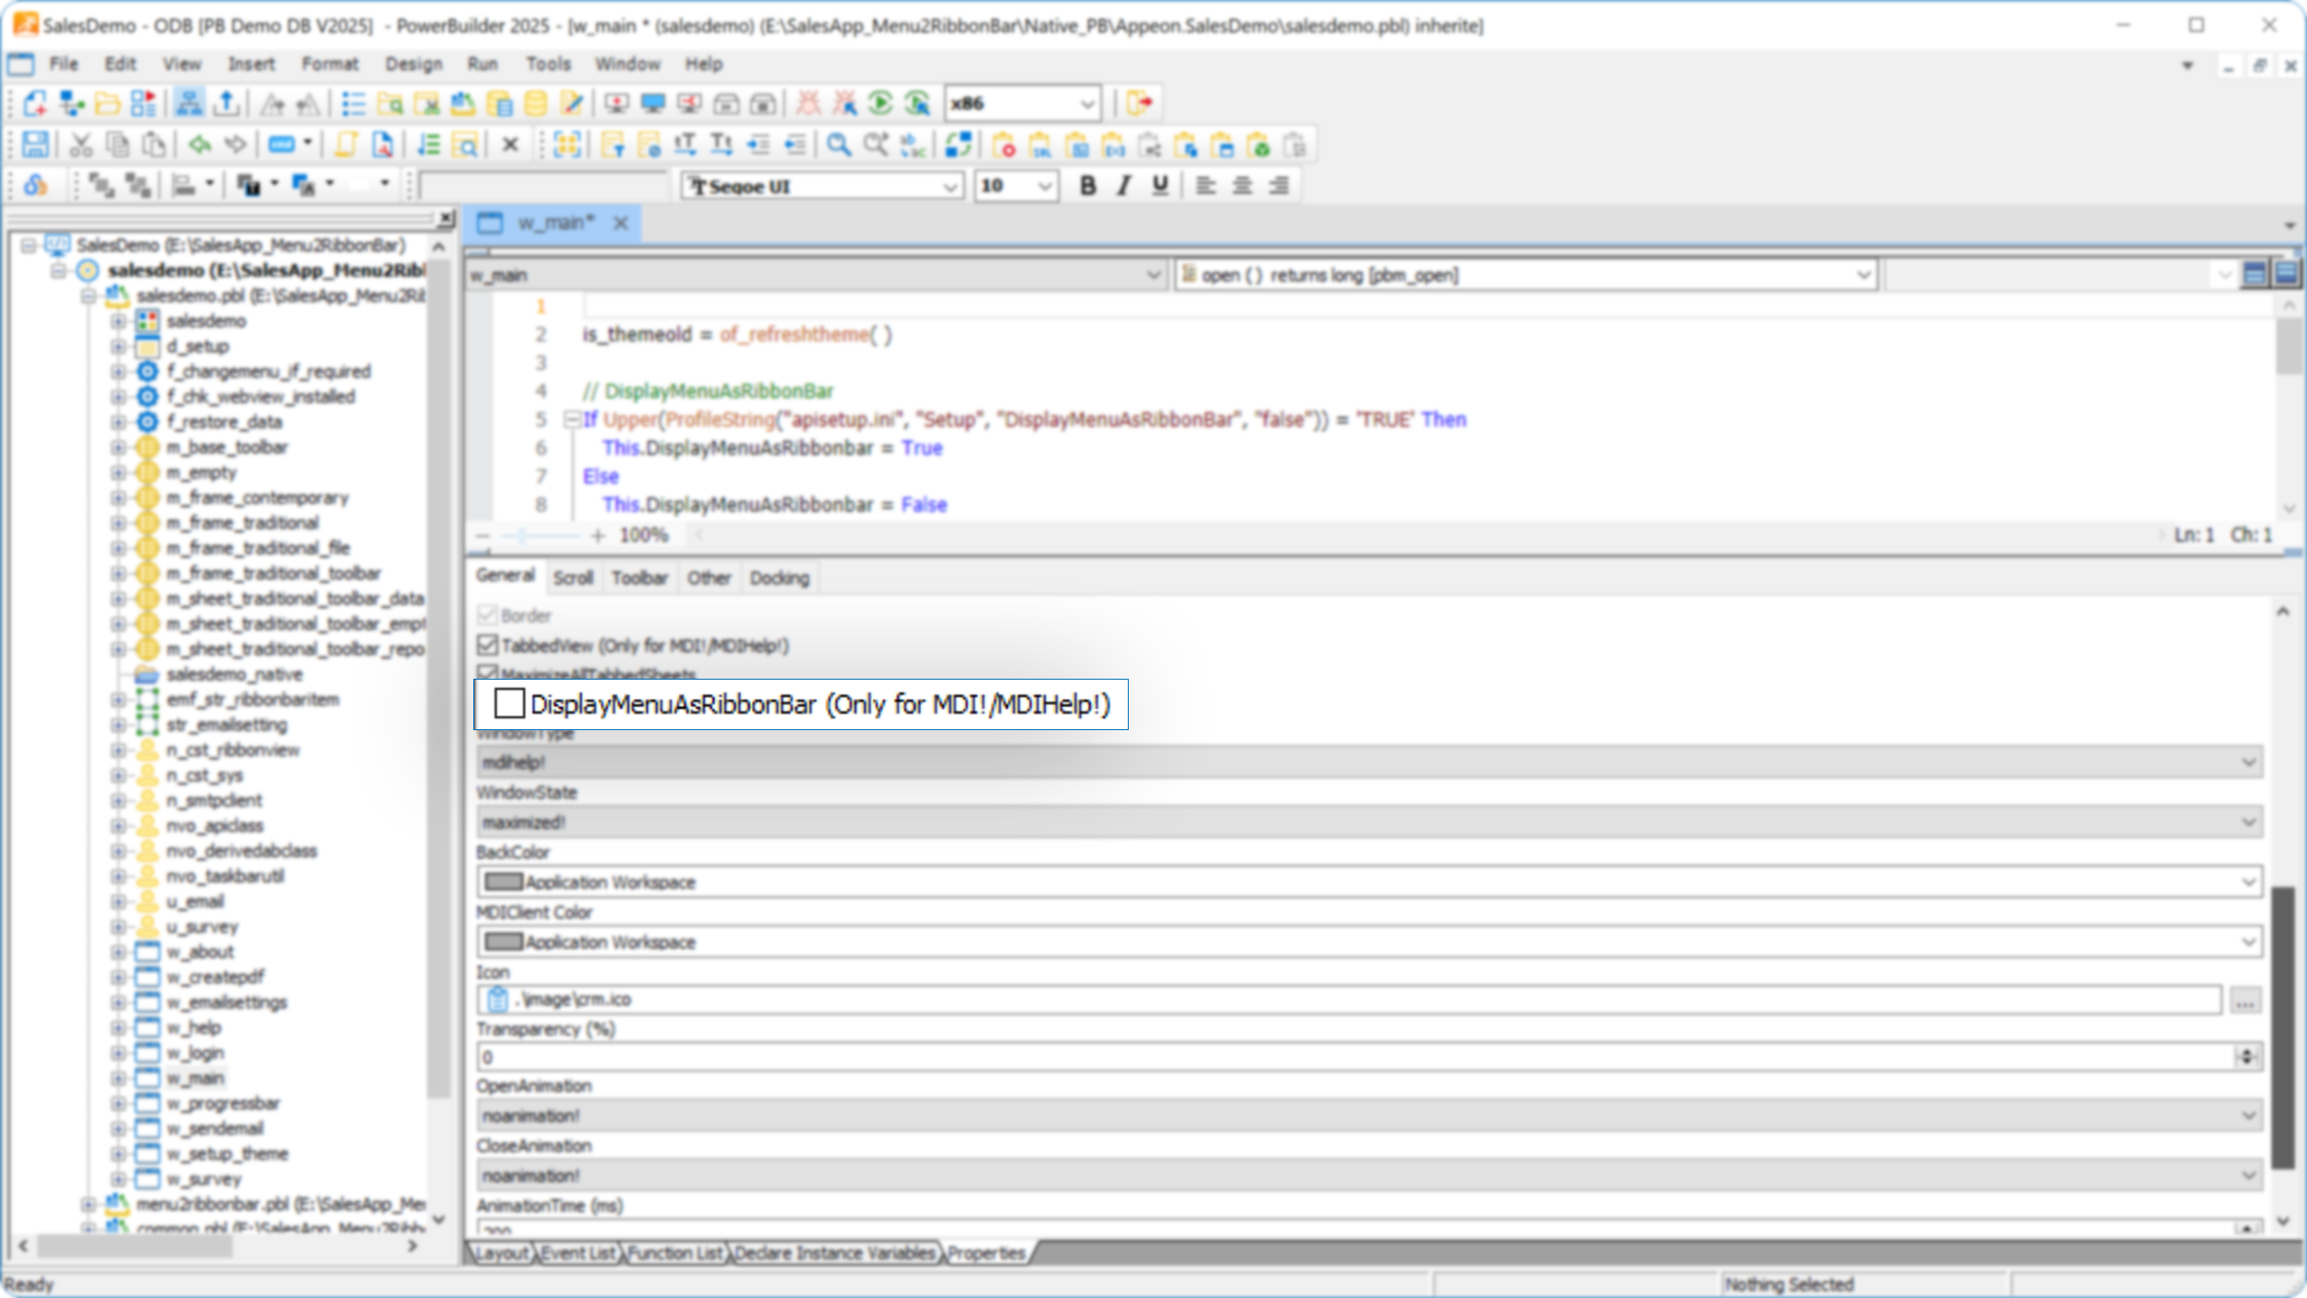Click the Redo icon in the toolbar
The height and width of the screenshot is (1298, 2307).
[x=234, y=146]
